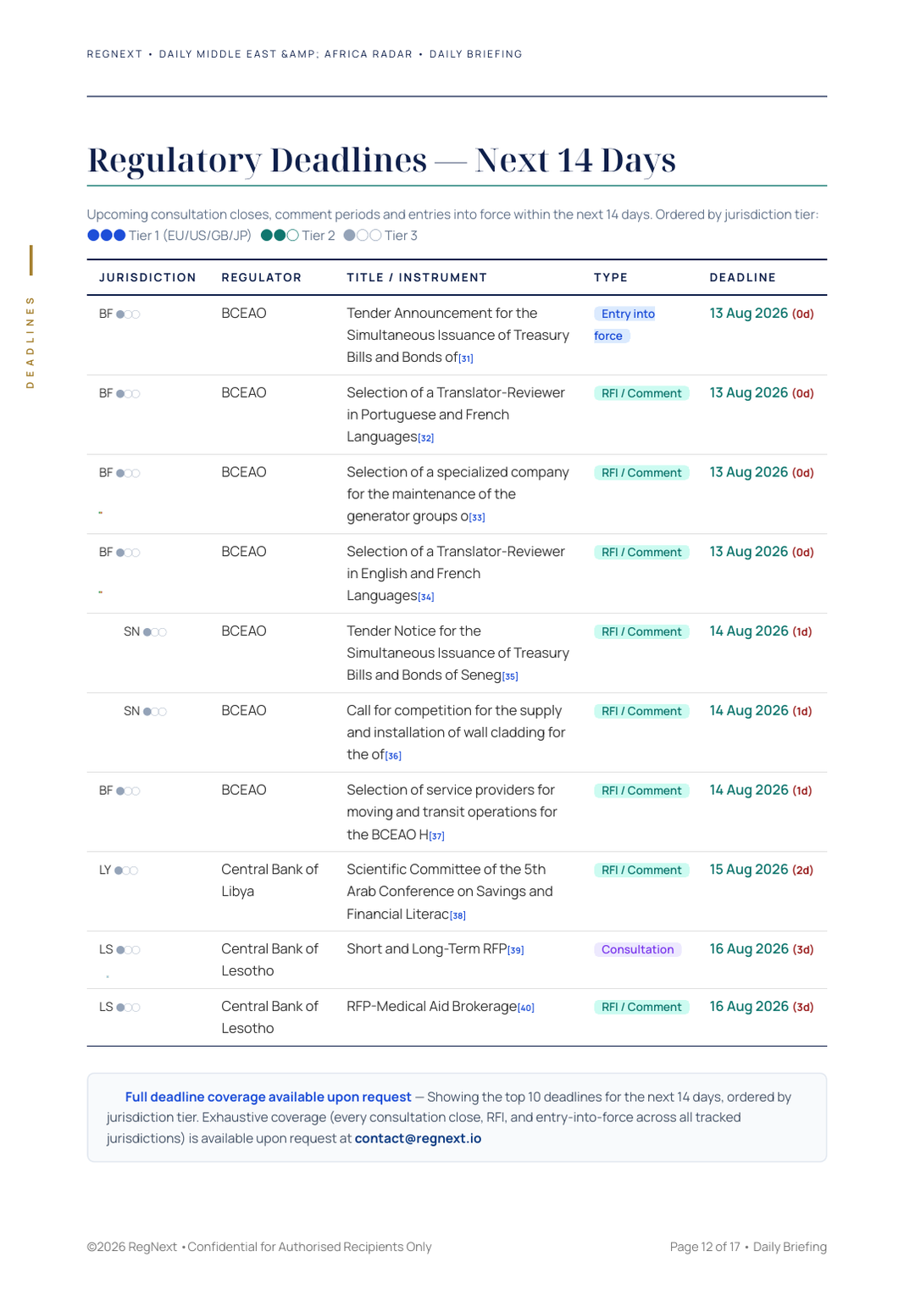Click "Full deadline coverage available upon request"
Image resolution: width=915 pixels, height=1295 pixels.
[x=268, y=1097]
